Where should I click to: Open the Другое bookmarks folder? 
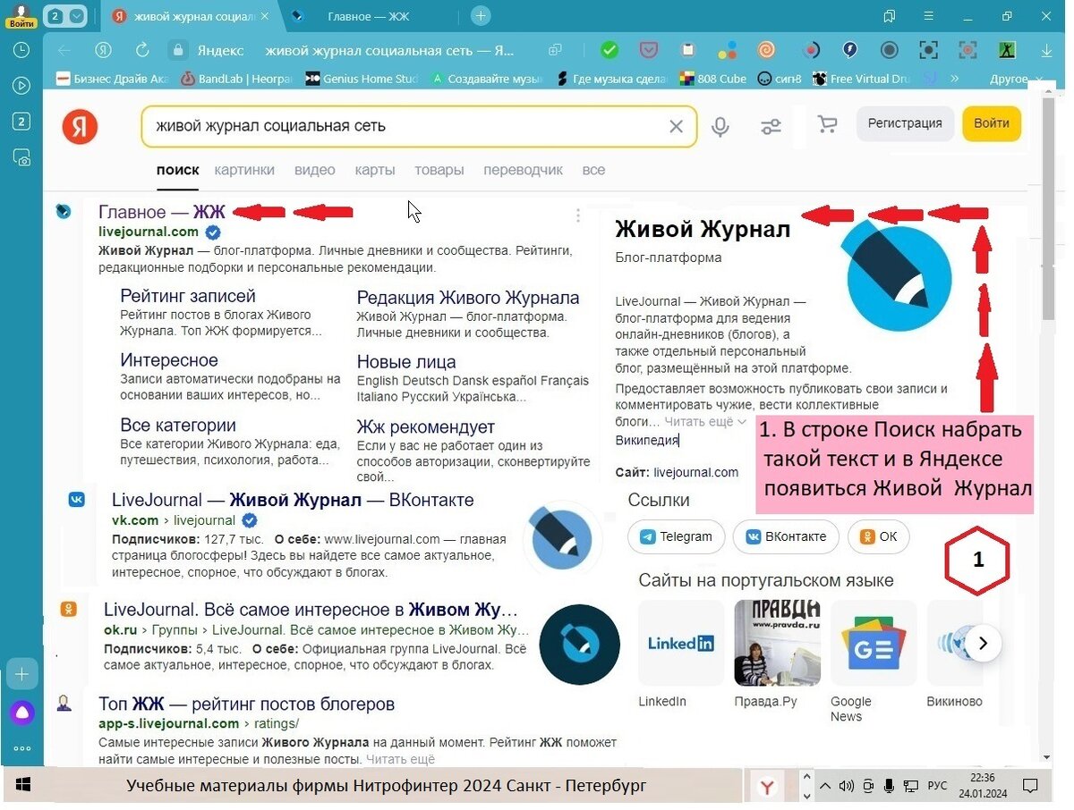1017,79
